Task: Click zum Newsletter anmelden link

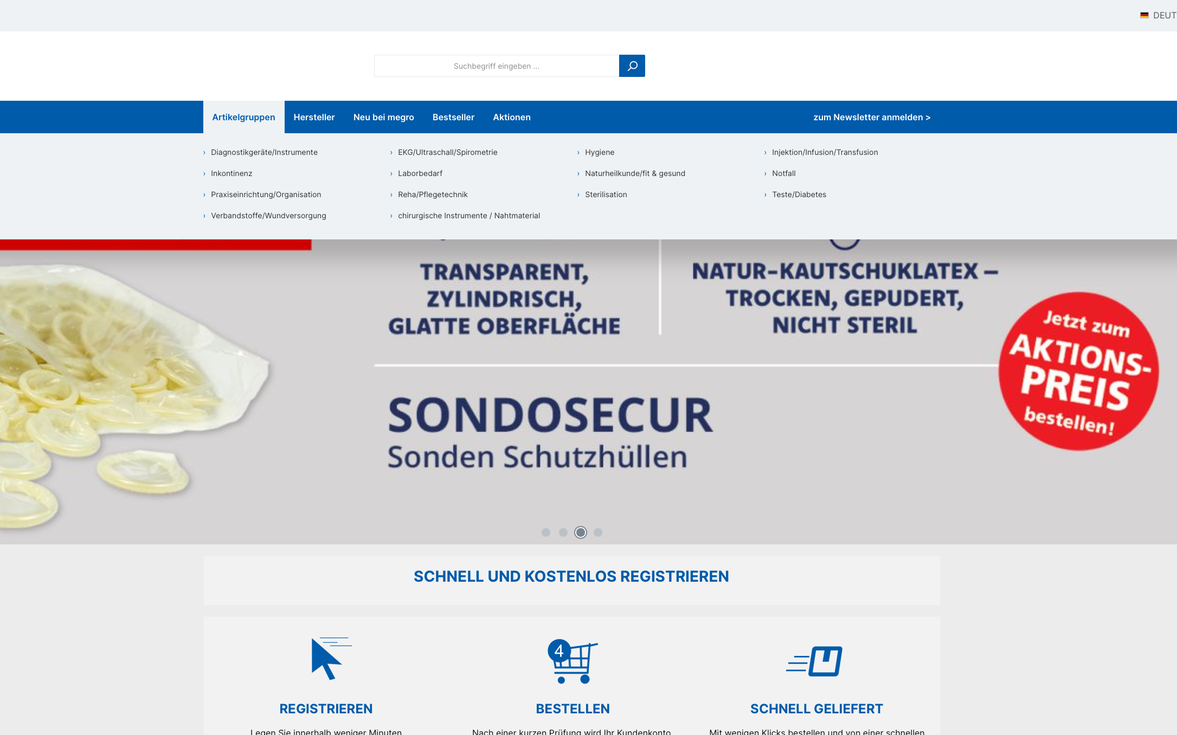Action: (x=872, y=117)
